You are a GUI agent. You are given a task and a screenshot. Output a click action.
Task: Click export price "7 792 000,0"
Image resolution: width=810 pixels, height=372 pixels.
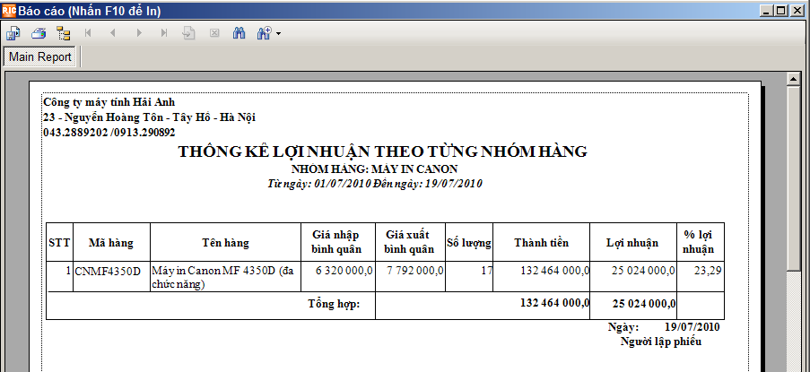coord(415,271)
